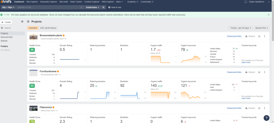Select Projects in left sidebar
The width and height of the screenshot is (274, 123).
coord(12,33)
